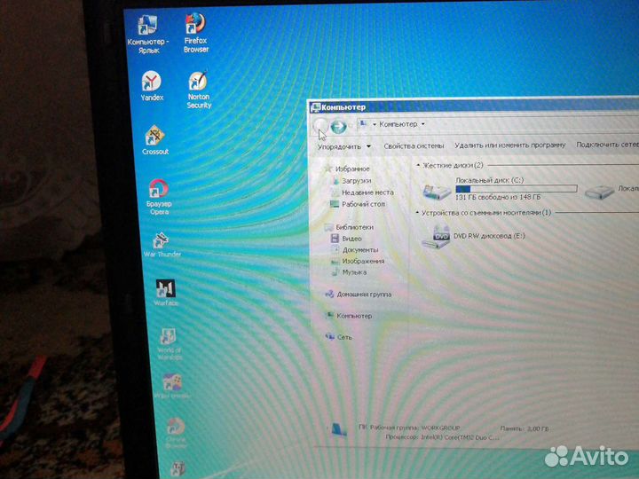Click Свойства системы in the toolbar

point(413,145)
